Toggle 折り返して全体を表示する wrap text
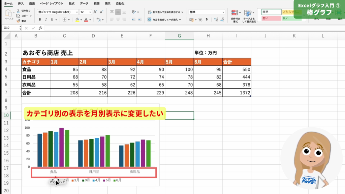Screen dimensions: 345x194 [164, 12]
